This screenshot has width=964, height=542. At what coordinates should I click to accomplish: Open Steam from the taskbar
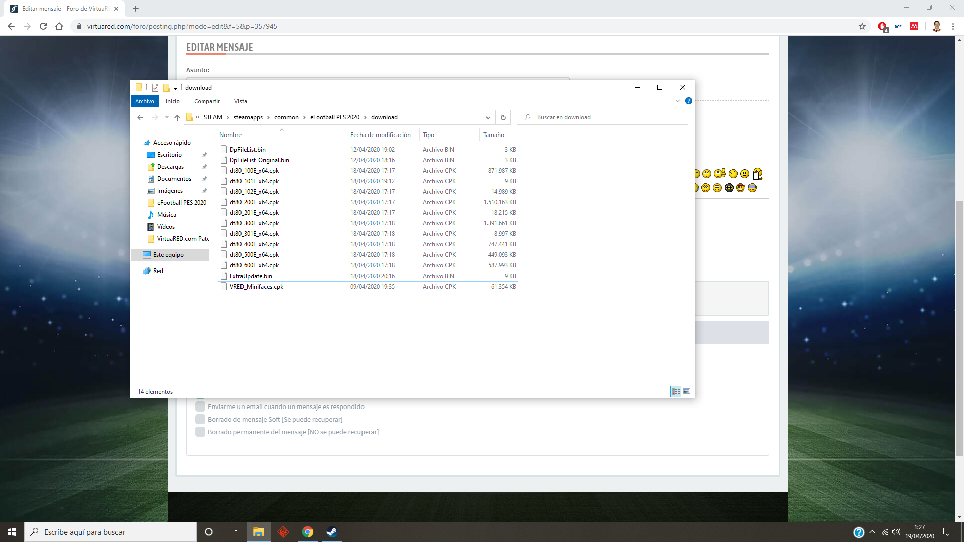click(x=332, y=532)
